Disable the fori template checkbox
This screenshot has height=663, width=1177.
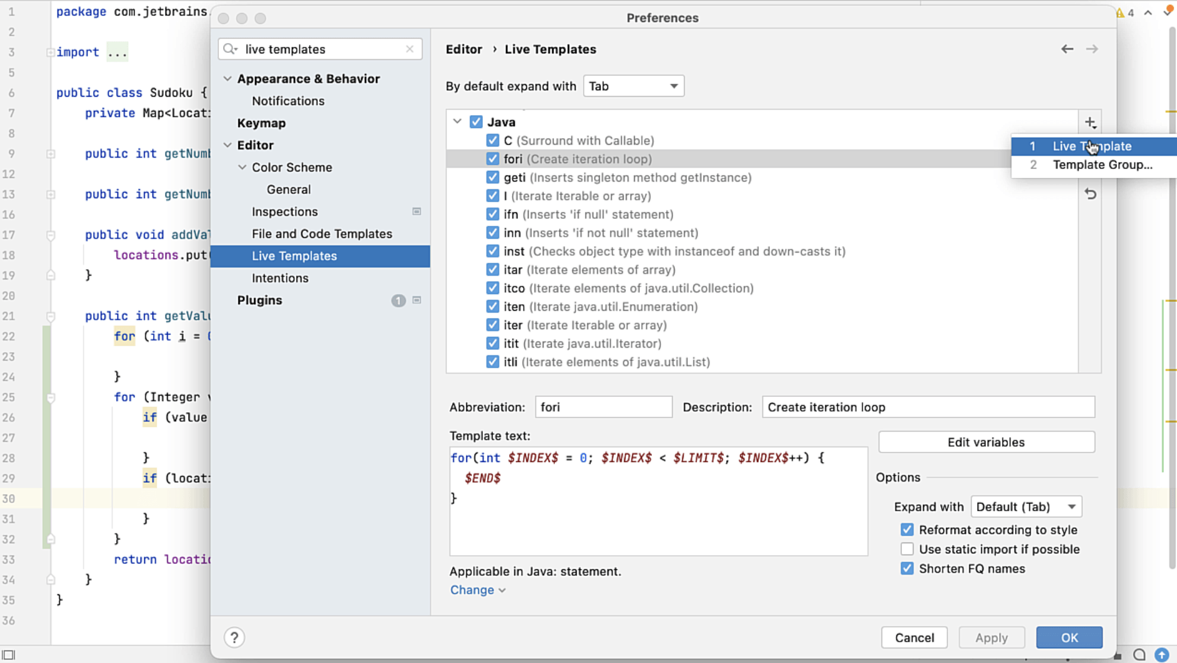[492, 158]
